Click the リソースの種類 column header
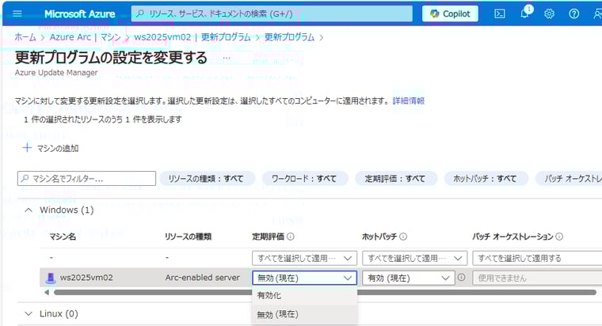Image resolution: width=602 pixels, height=326 pixels. pyautogui.click(x=189, y=237)
